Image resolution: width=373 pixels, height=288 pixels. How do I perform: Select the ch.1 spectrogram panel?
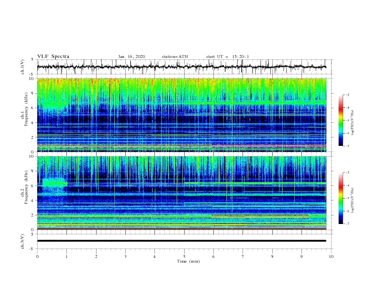(181, 115)
